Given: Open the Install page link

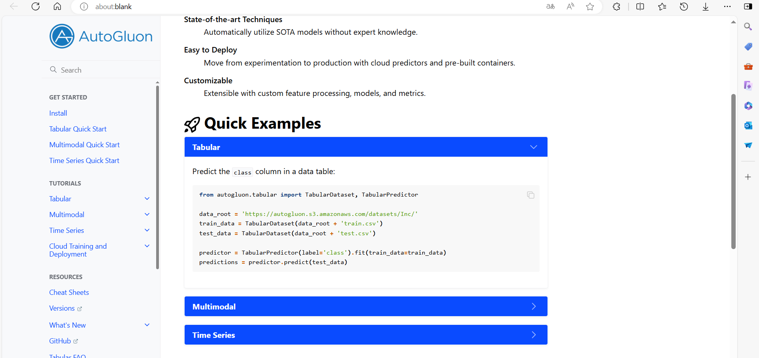Looking at the screenshot, I should pyautogui.click(x=58, y=113).
